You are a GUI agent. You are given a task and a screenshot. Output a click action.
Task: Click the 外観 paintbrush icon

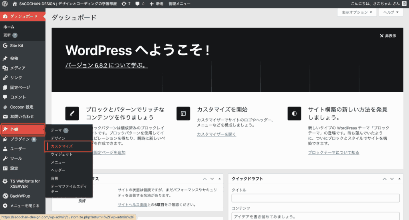click(5, 129)
